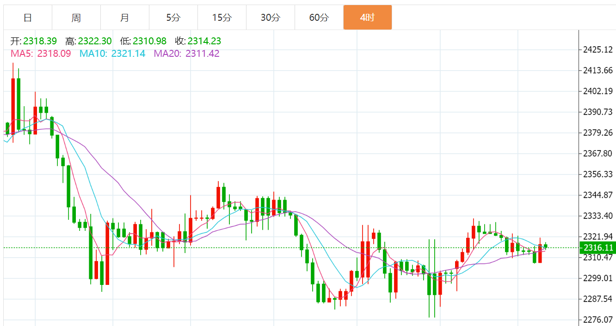Switch to the 60分 interval tab

click(319, 18)
